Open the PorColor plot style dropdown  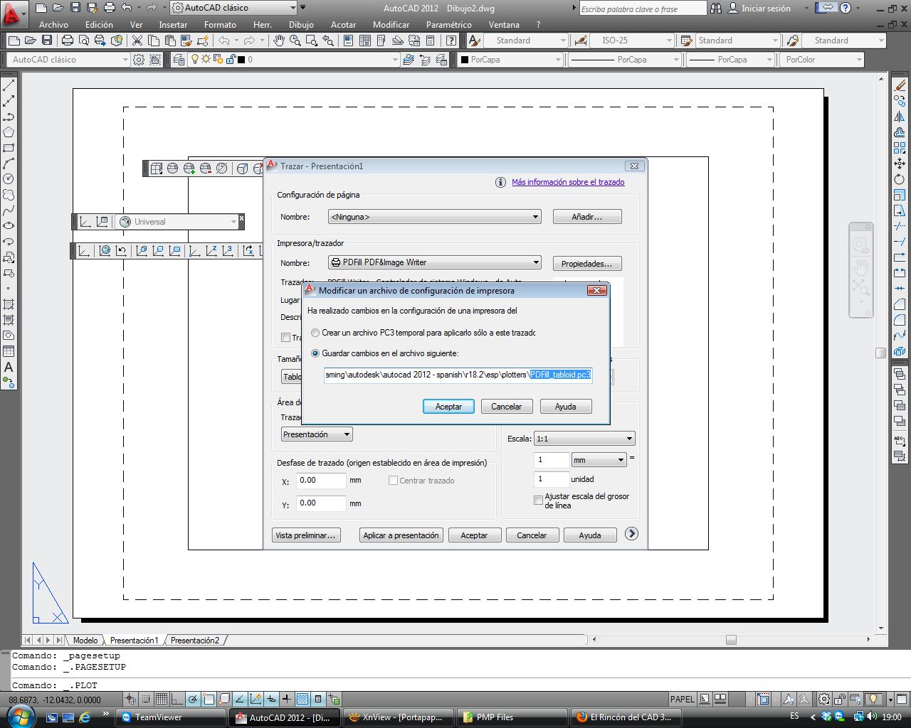pos(822,60)
